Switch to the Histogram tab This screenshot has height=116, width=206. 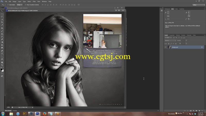pos(167,9)
